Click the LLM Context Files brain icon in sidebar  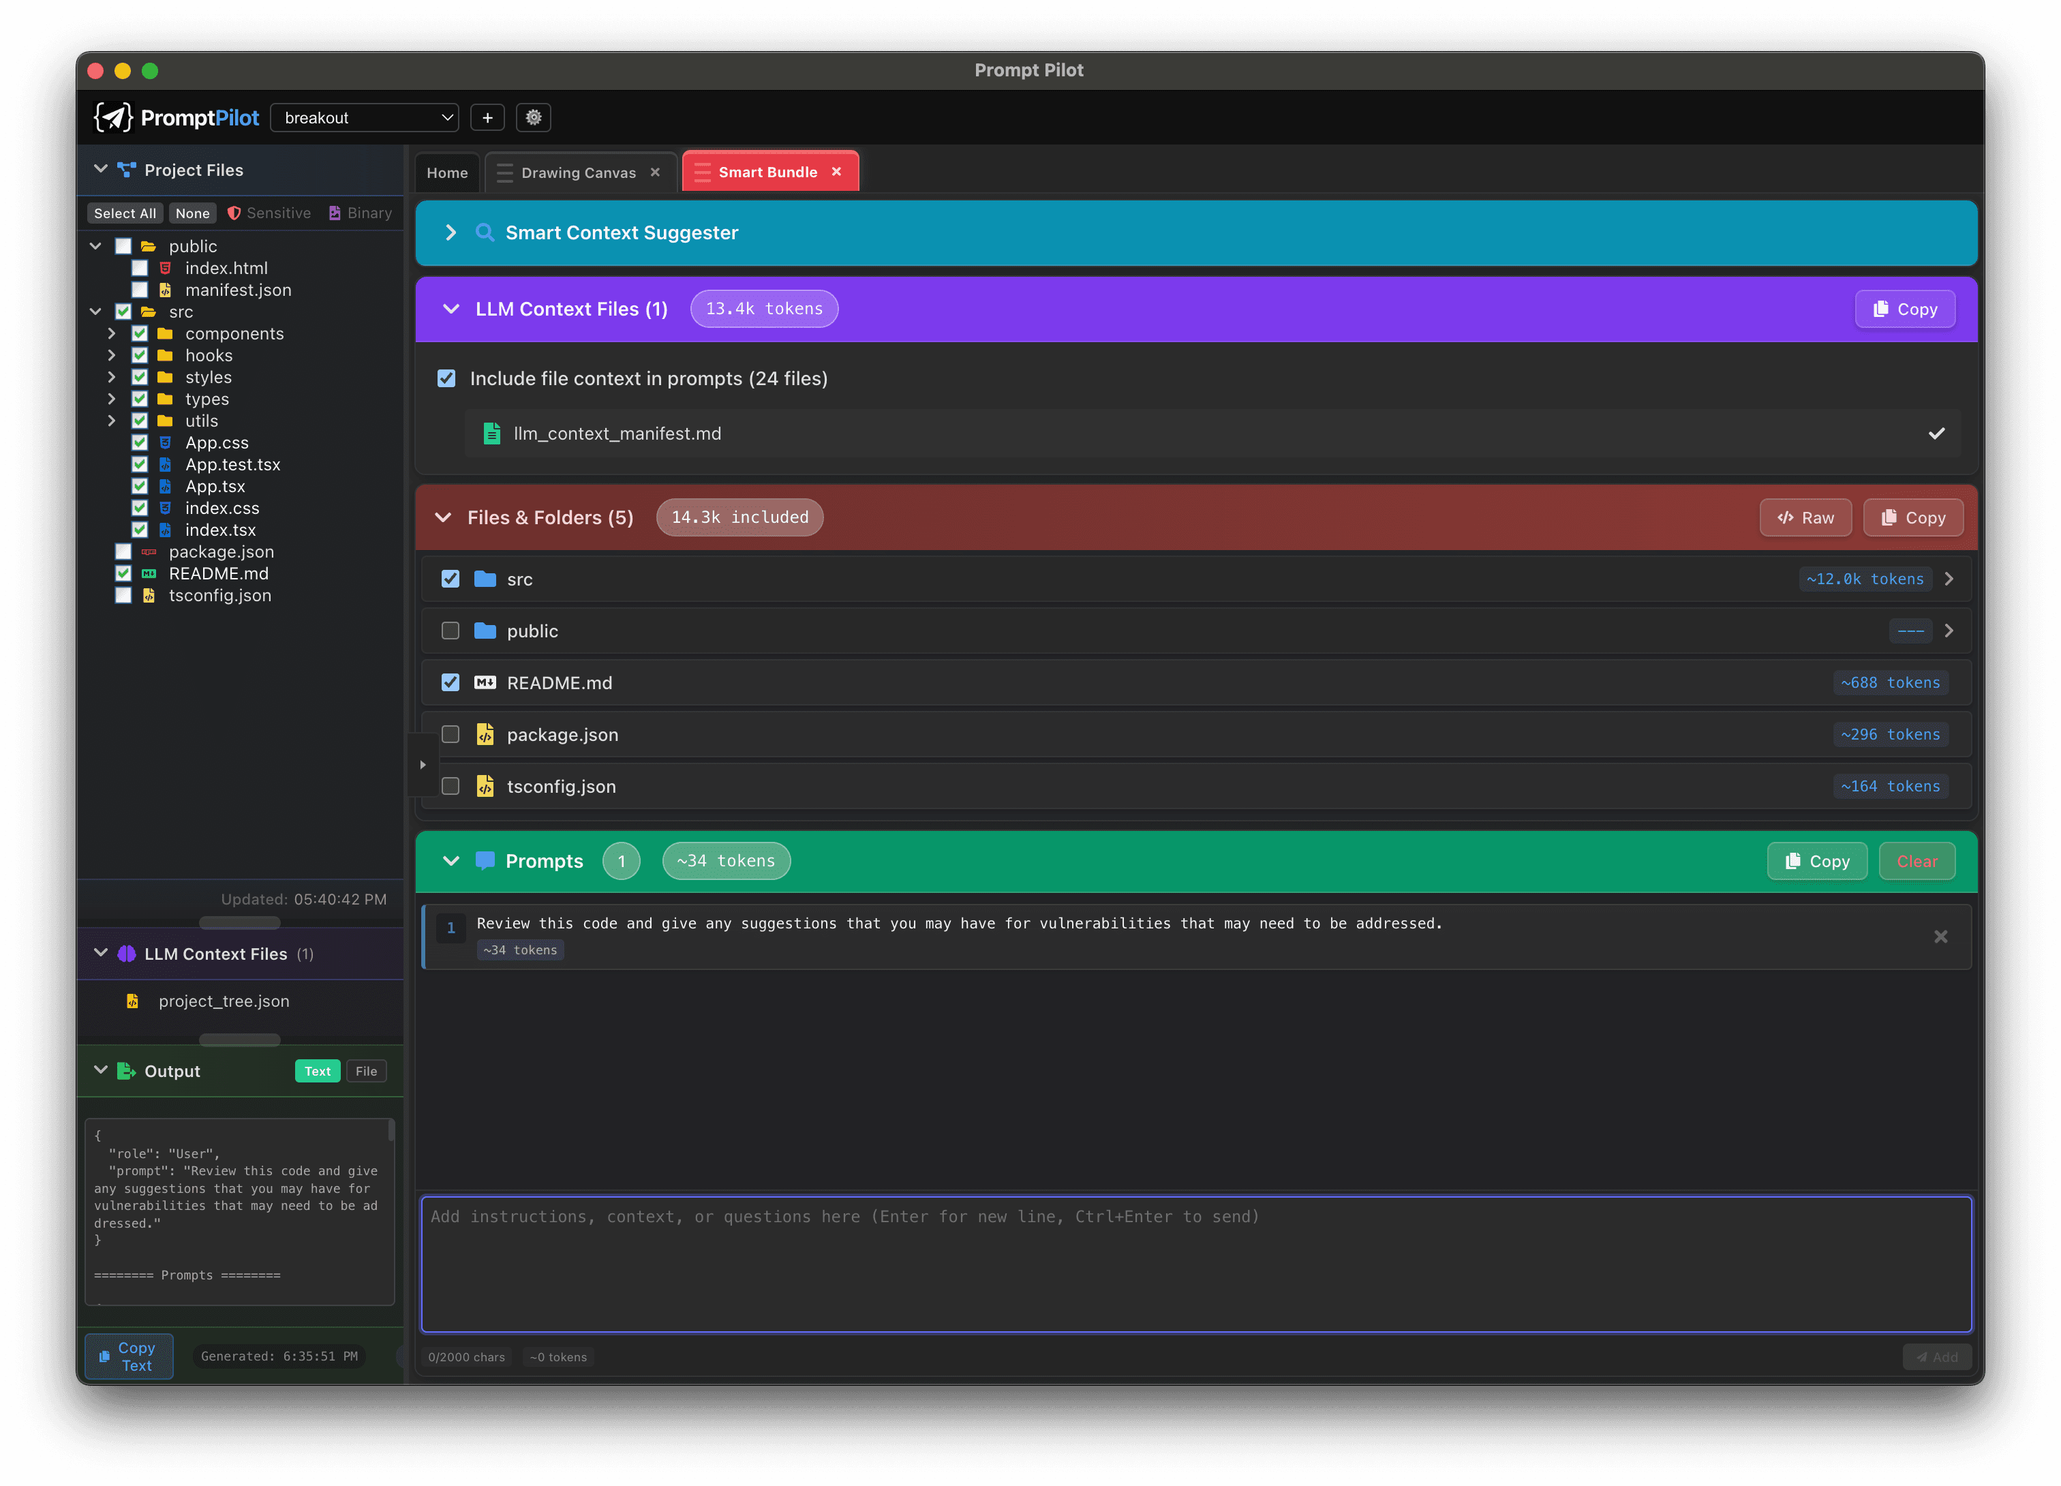click(x=126, y=954)
